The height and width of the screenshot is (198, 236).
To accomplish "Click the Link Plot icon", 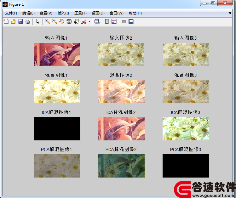I will 97,21.
